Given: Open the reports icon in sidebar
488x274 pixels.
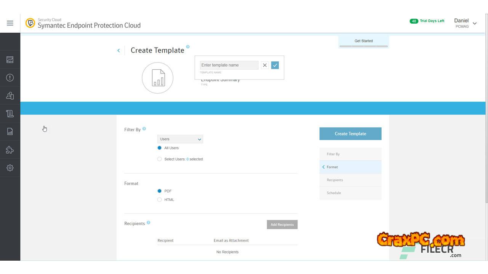Looking at the screenshot, I should (10, 132).
